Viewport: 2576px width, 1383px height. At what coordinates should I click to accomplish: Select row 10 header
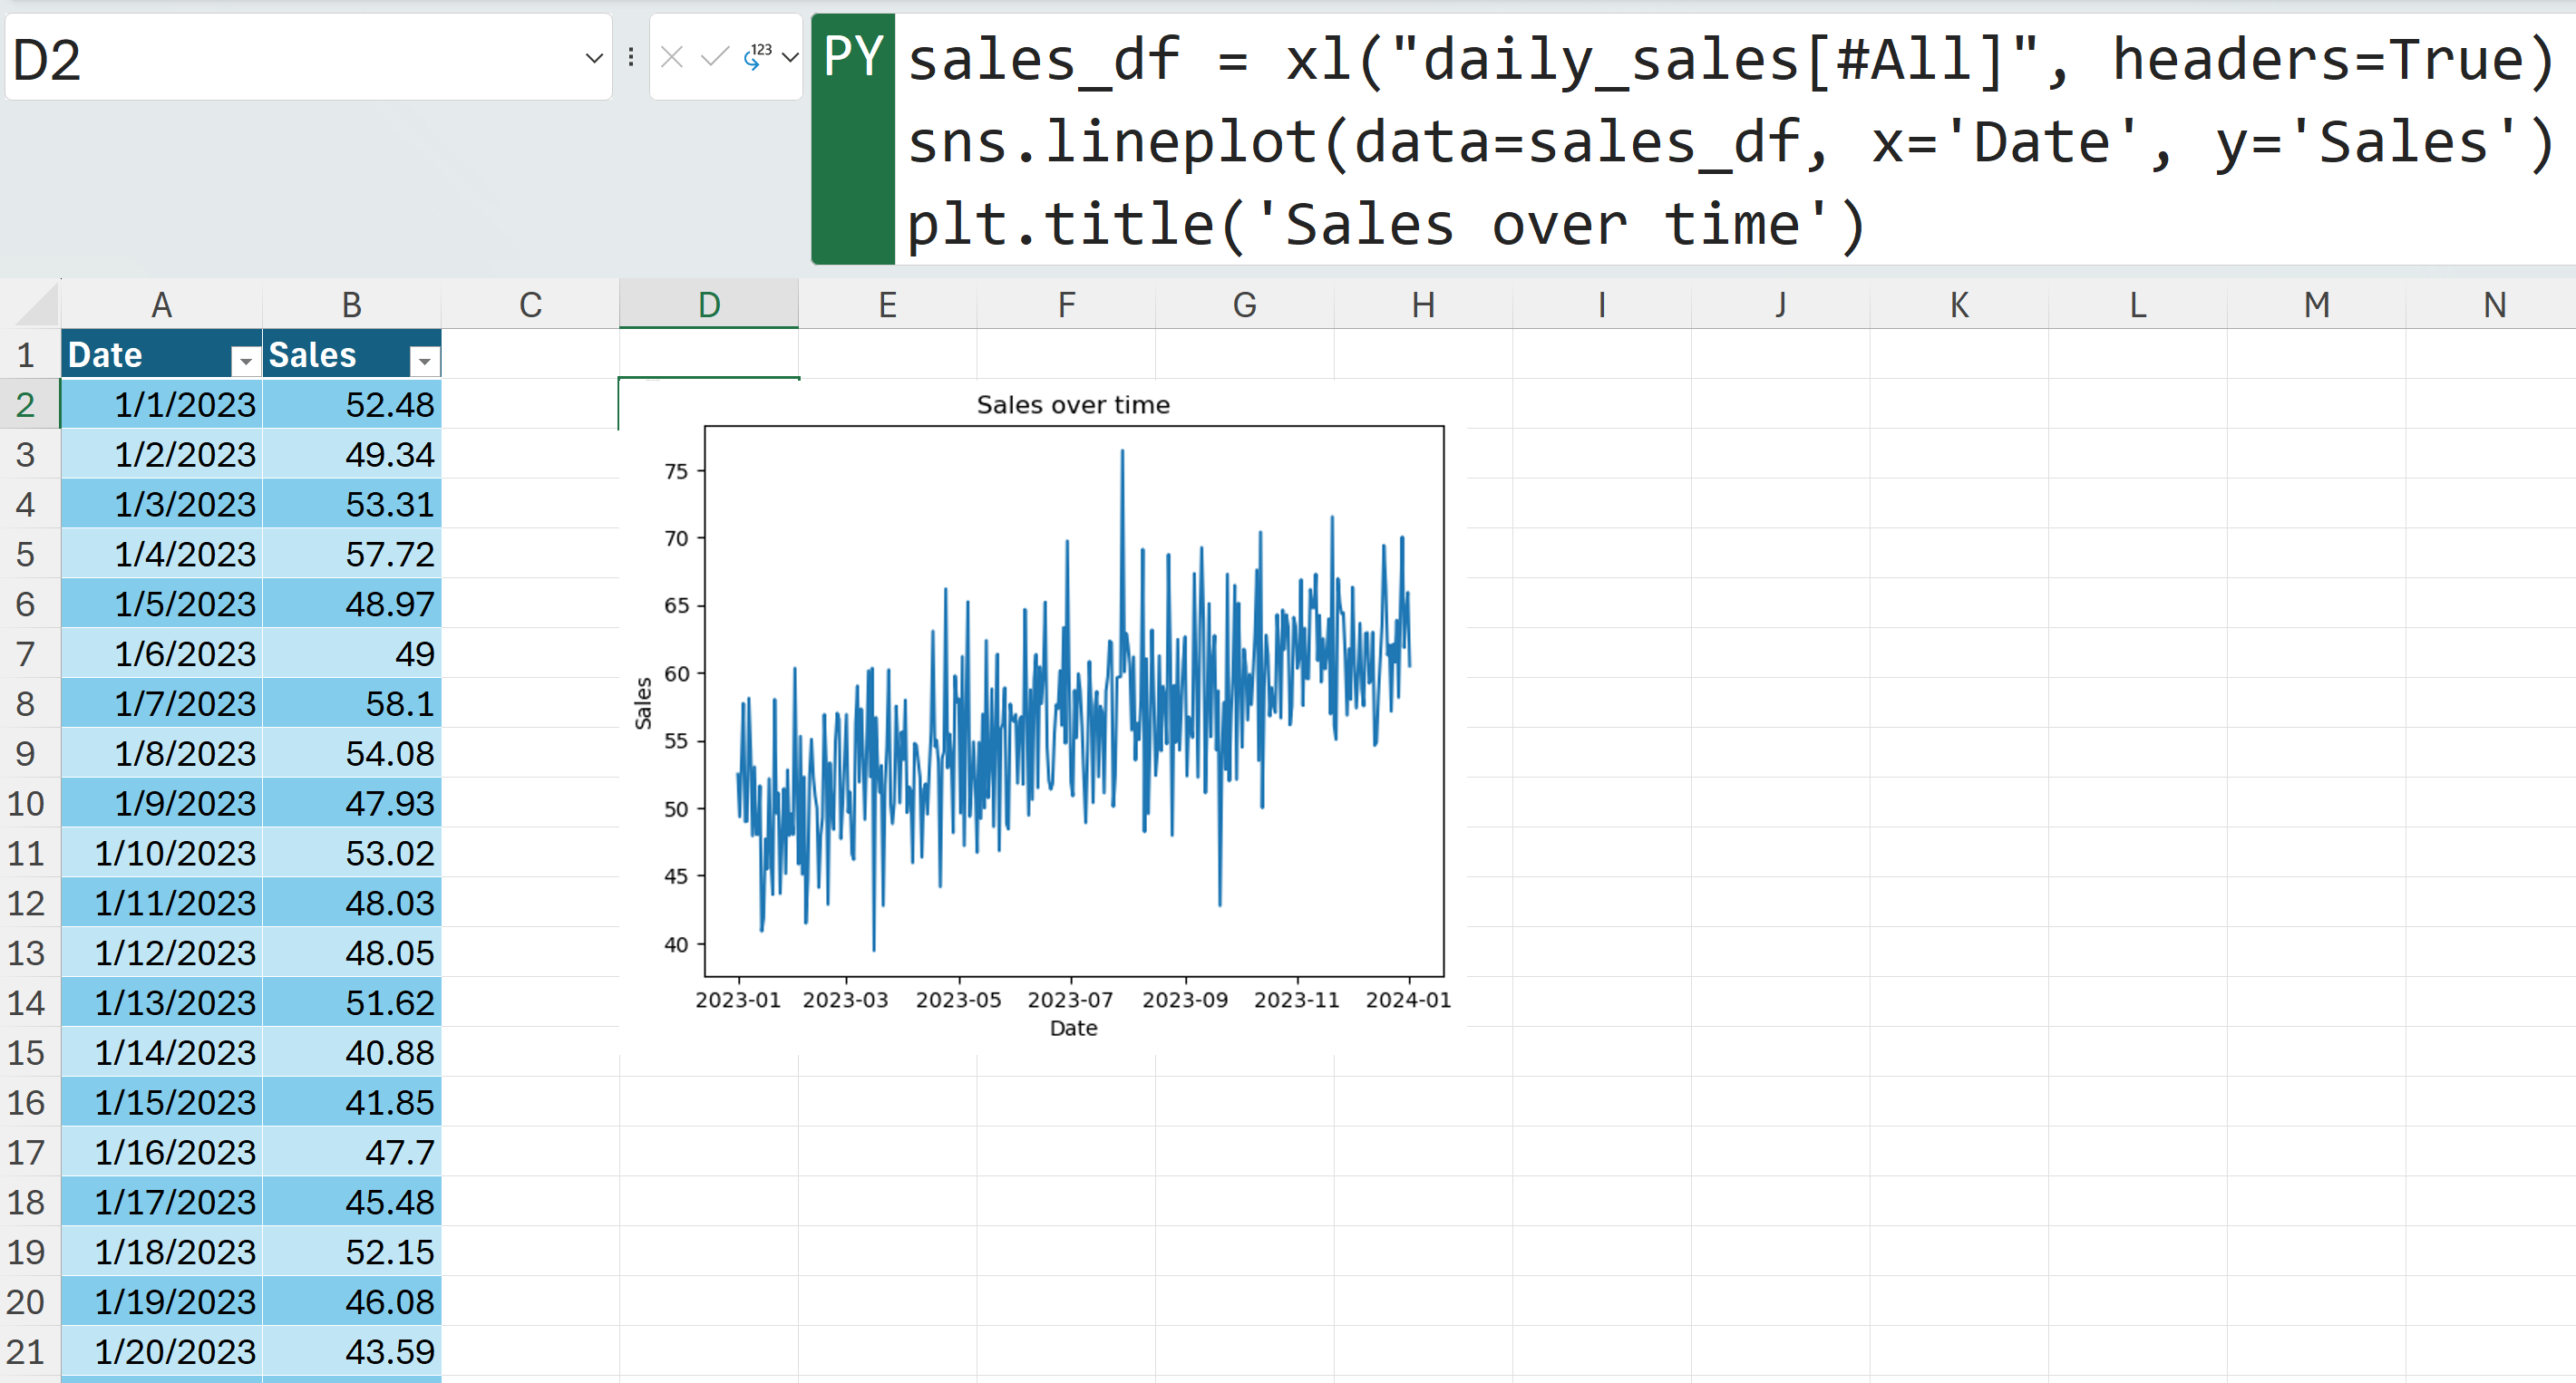27,803
